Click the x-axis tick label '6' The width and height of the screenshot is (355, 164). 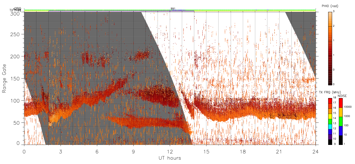point(97,152)
